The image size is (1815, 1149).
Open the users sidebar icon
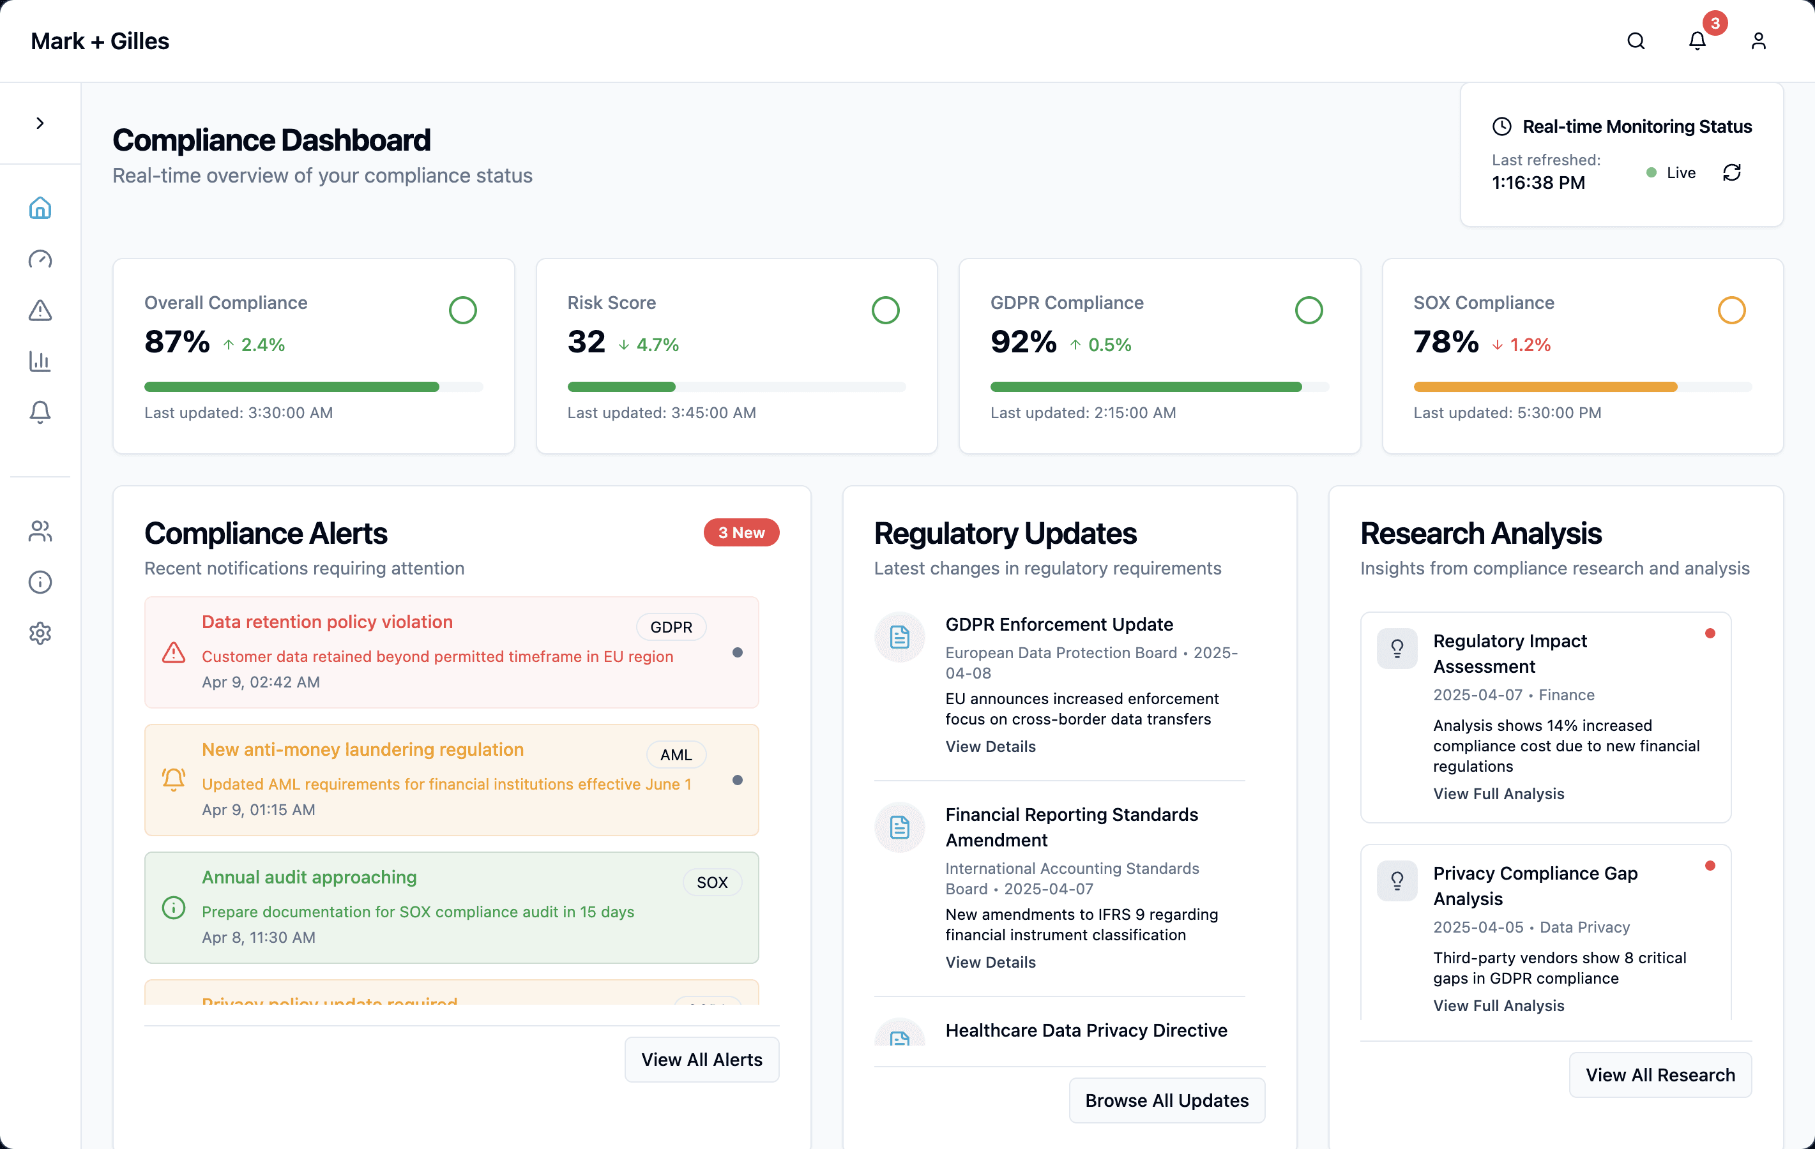pos(40,531)
